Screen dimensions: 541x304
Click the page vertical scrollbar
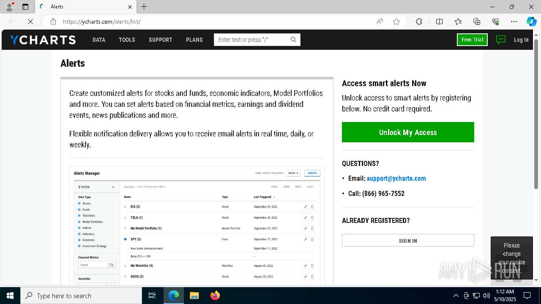click(x=536, y=114)
